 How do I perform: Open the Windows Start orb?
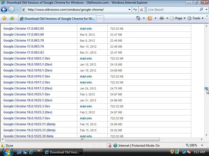[8, 152]
